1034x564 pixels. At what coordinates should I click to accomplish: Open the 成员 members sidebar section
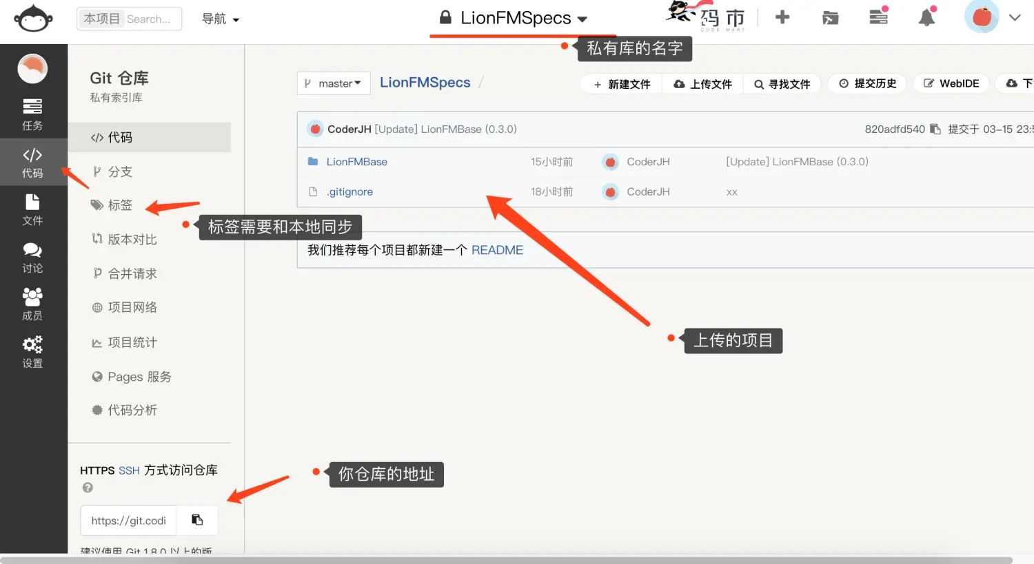coord(32,305)
